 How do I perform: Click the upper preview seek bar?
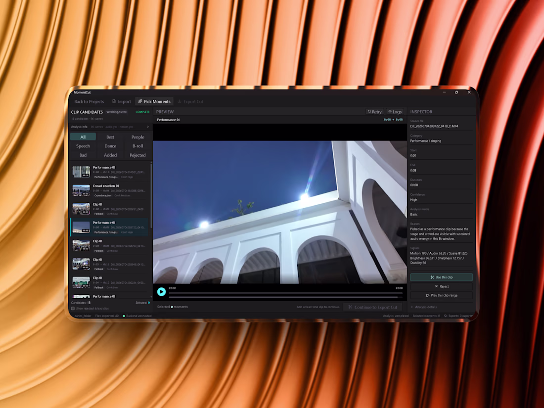[285, 293]
